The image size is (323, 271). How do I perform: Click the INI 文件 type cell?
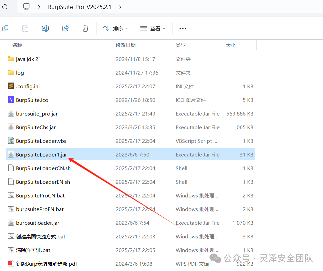click(185, 87)
